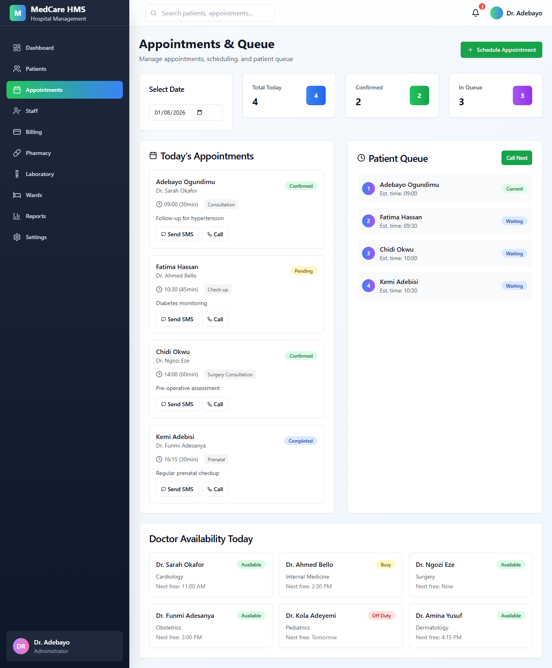
Task: Select Dr. Kola Adeyemi availability card
Action: pos(340,626)
